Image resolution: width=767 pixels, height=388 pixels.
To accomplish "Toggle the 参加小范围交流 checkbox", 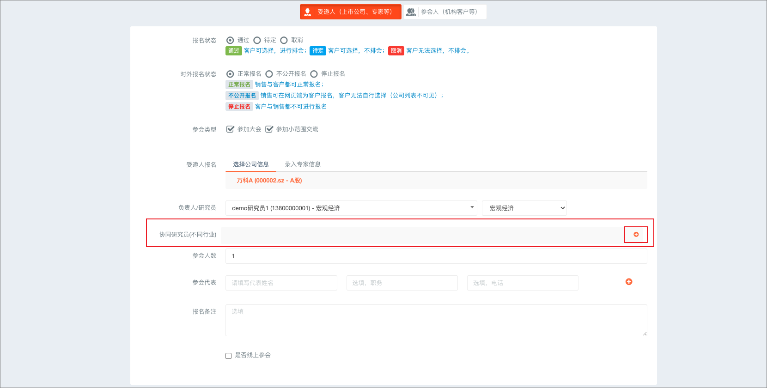I will coord(269,129).
